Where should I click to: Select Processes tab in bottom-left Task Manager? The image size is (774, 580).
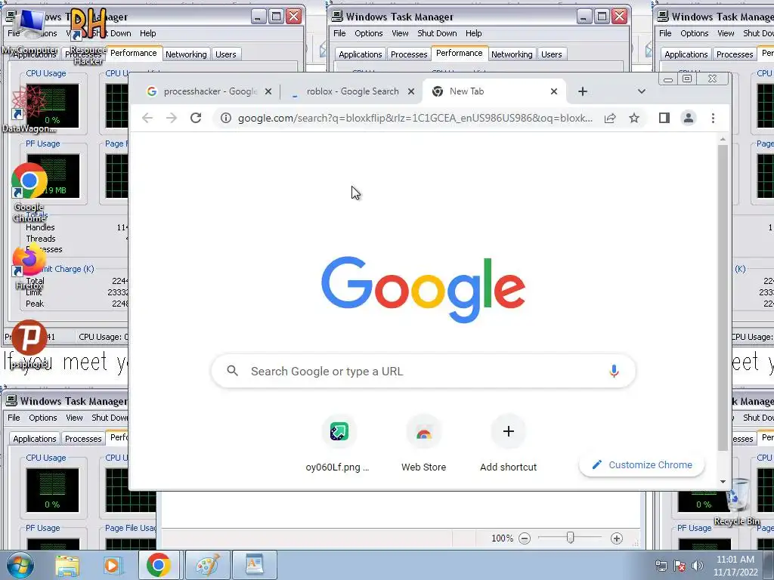(x=83, y=439)
